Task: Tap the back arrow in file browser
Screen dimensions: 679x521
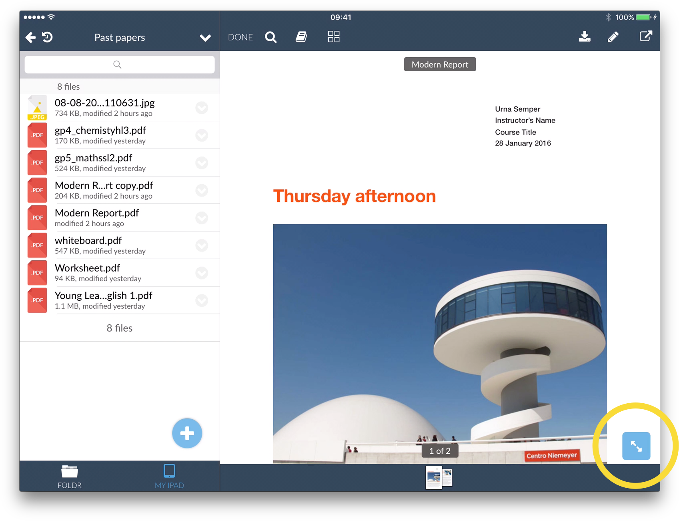Action: pyautogui.click(x=30, y=38)
